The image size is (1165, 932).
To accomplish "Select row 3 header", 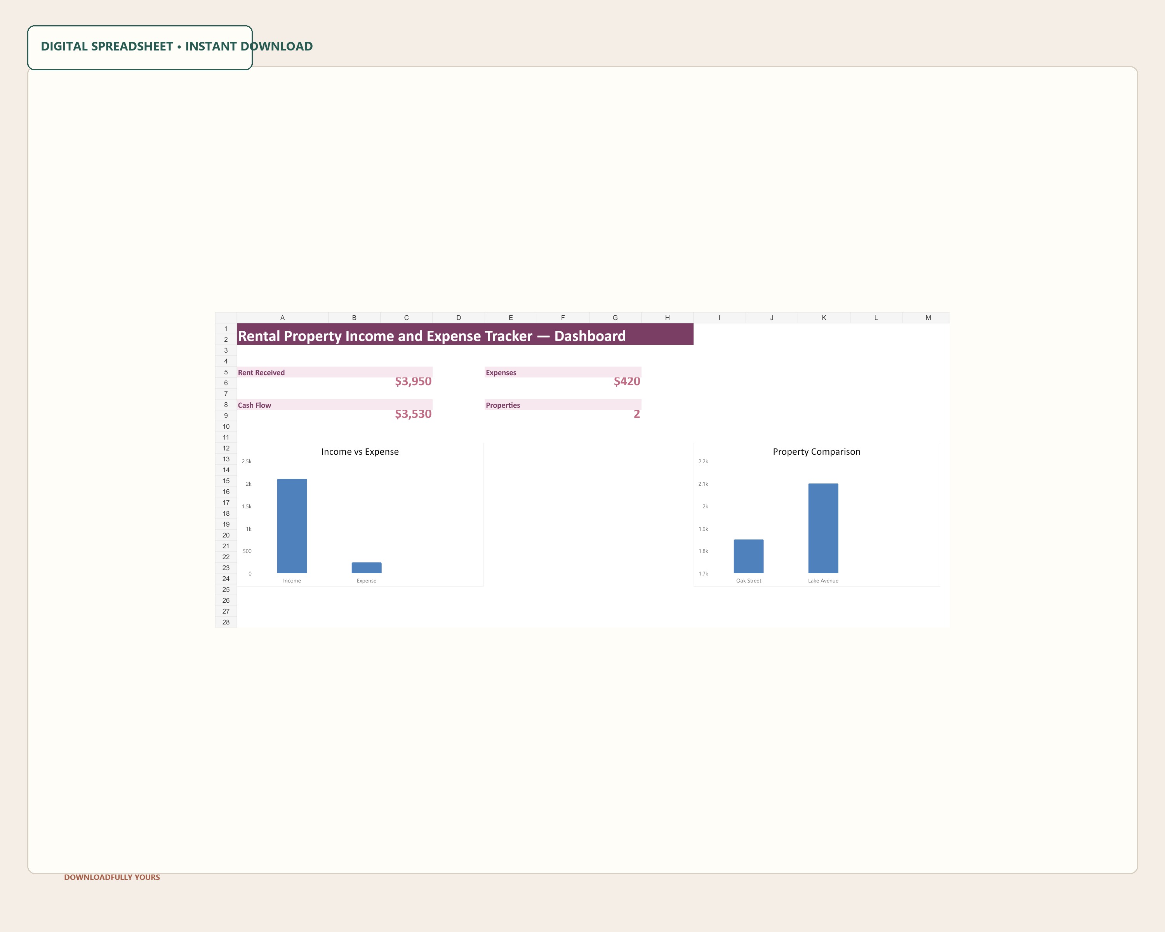I will tap(226, 350).
